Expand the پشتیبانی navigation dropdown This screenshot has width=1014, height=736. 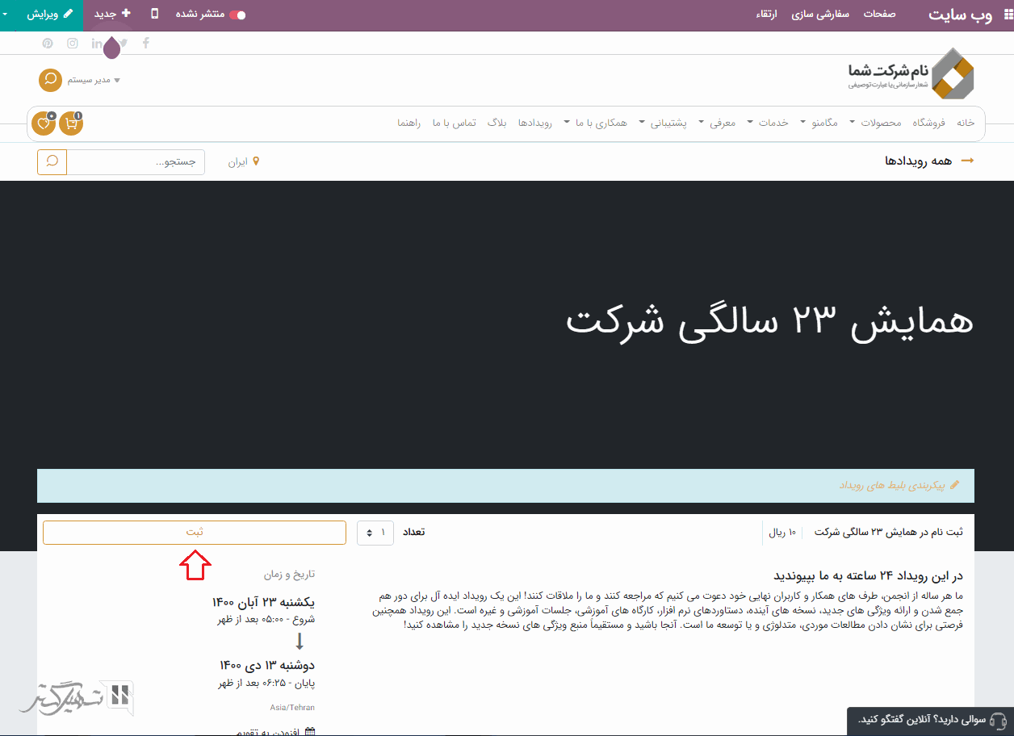click(664, 123)
